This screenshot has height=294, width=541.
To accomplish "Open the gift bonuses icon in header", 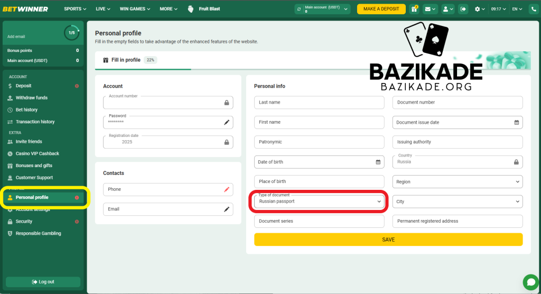I will (x=414, y=9).
